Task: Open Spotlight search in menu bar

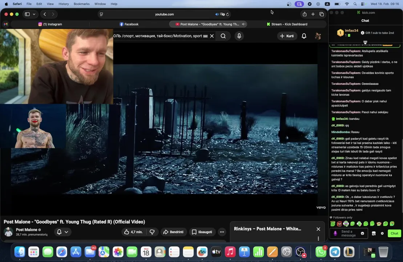Action: coord(355,4)
